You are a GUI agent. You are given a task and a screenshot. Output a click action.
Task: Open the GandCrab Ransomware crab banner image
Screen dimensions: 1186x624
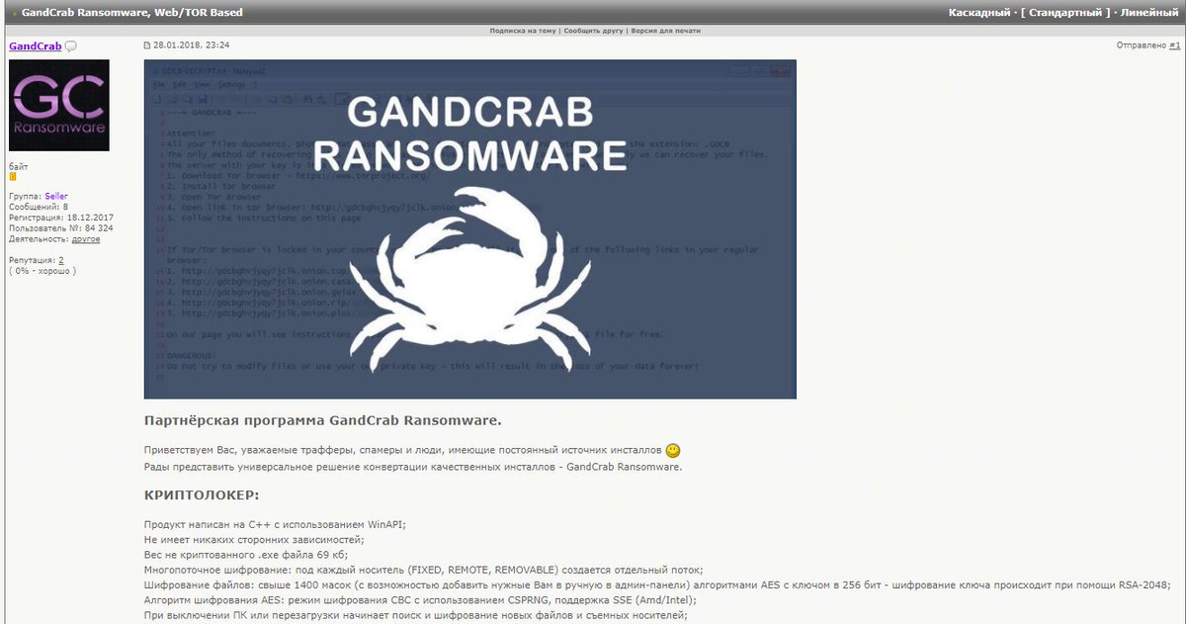pos(470,228)
